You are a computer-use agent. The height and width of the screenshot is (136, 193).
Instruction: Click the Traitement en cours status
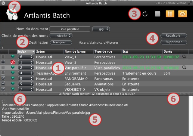[139, 73]
